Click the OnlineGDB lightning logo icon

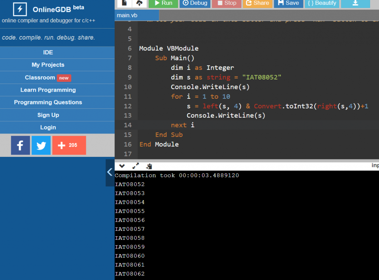20,9
